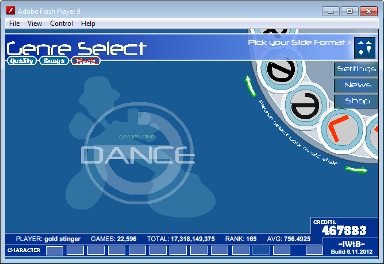Click the Quality button
Viewport: 384px width, 264px height.
pyautogui.click(x=21, y=61)
